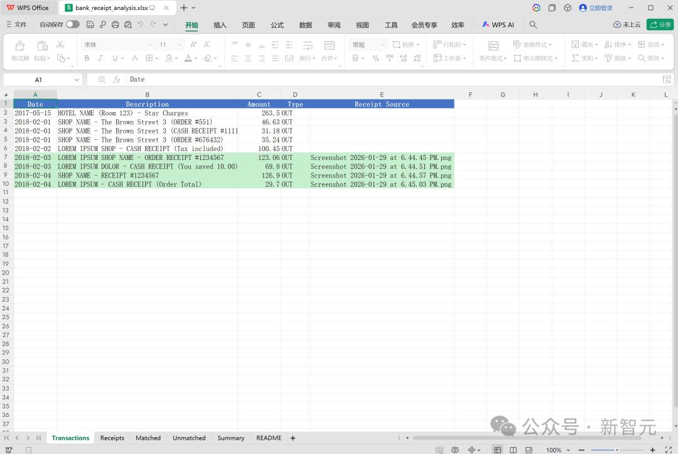Open the number format 常规 dropdown
This screenshot has width=678, height=454.
tap(383, 45)
